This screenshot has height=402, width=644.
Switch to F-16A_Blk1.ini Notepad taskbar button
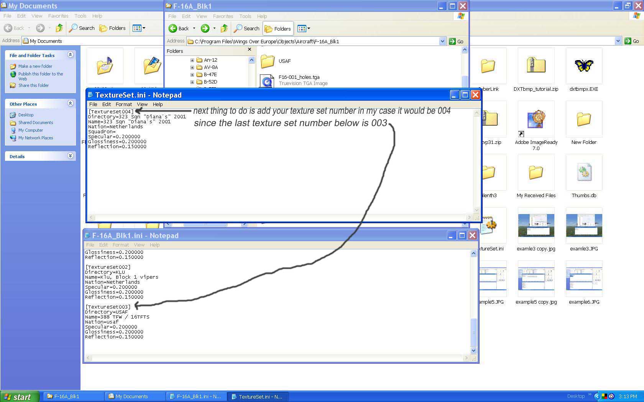pyautogui.click(x=196, y=397)
